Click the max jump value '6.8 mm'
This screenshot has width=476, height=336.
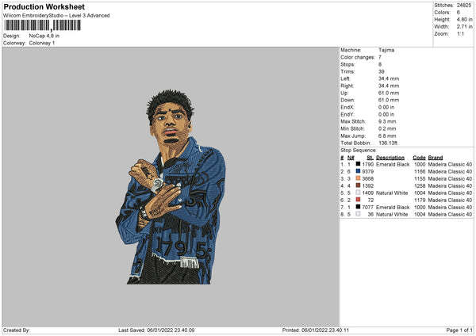coord(387,136)
